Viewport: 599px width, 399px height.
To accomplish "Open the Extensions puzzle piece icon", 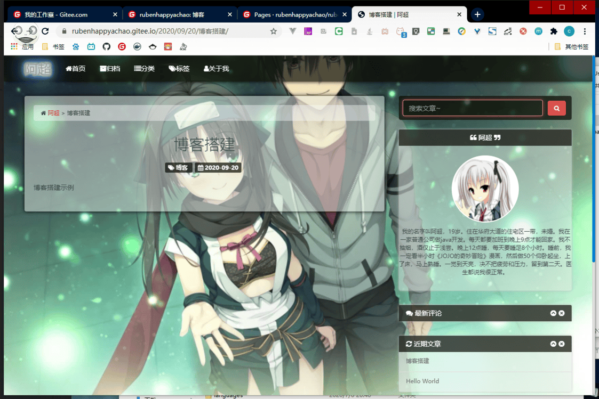I will 554,31.
